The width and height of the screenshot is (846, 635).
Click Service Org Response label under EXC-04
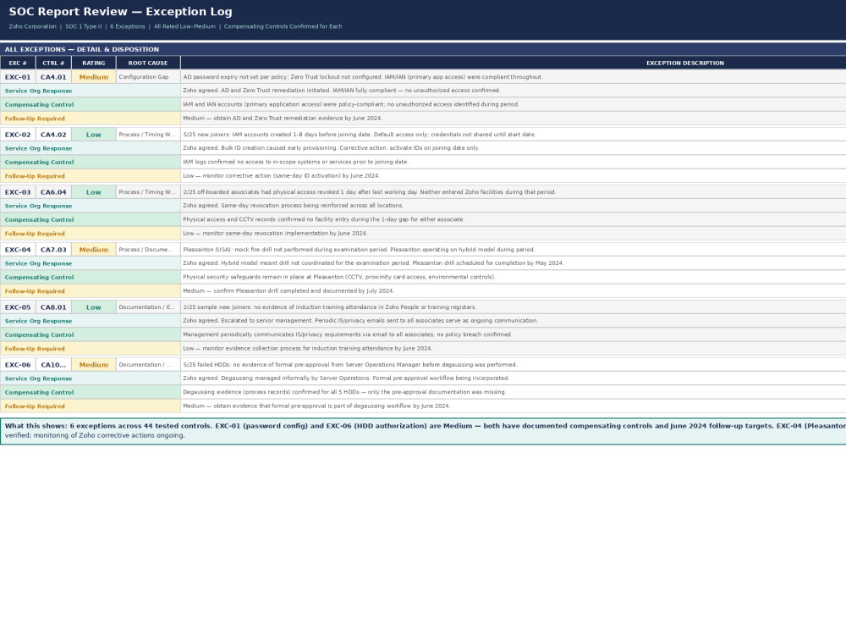(91, 263)
